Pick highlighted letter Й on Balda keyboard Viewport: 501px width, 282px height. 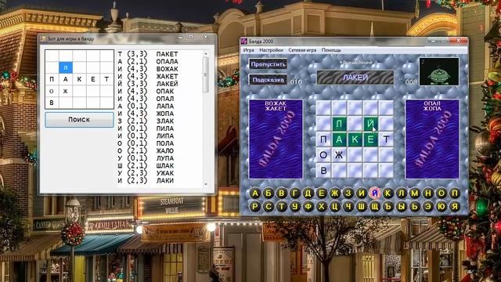pyautogui.click(x=375, y=193)
